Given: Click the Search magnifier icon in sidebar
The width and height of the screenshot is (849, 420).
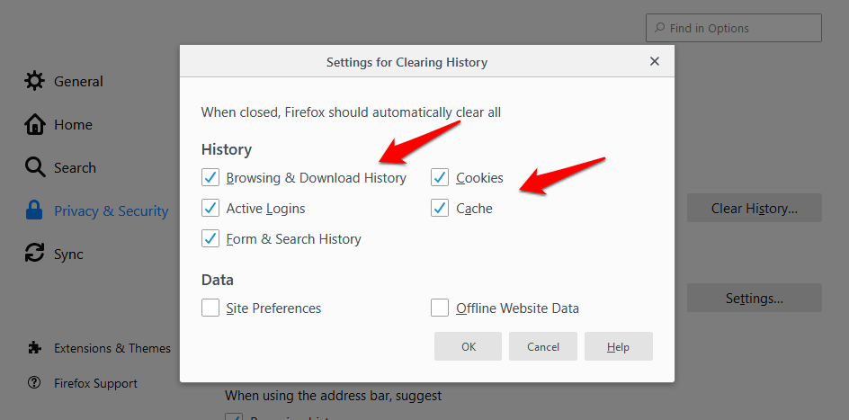Looking at the screenshot, I should click(35, 167).
